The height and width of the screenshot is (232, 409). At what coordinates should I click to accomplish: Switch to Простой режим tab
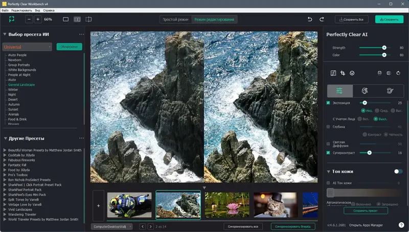click(x=176, y=19)
